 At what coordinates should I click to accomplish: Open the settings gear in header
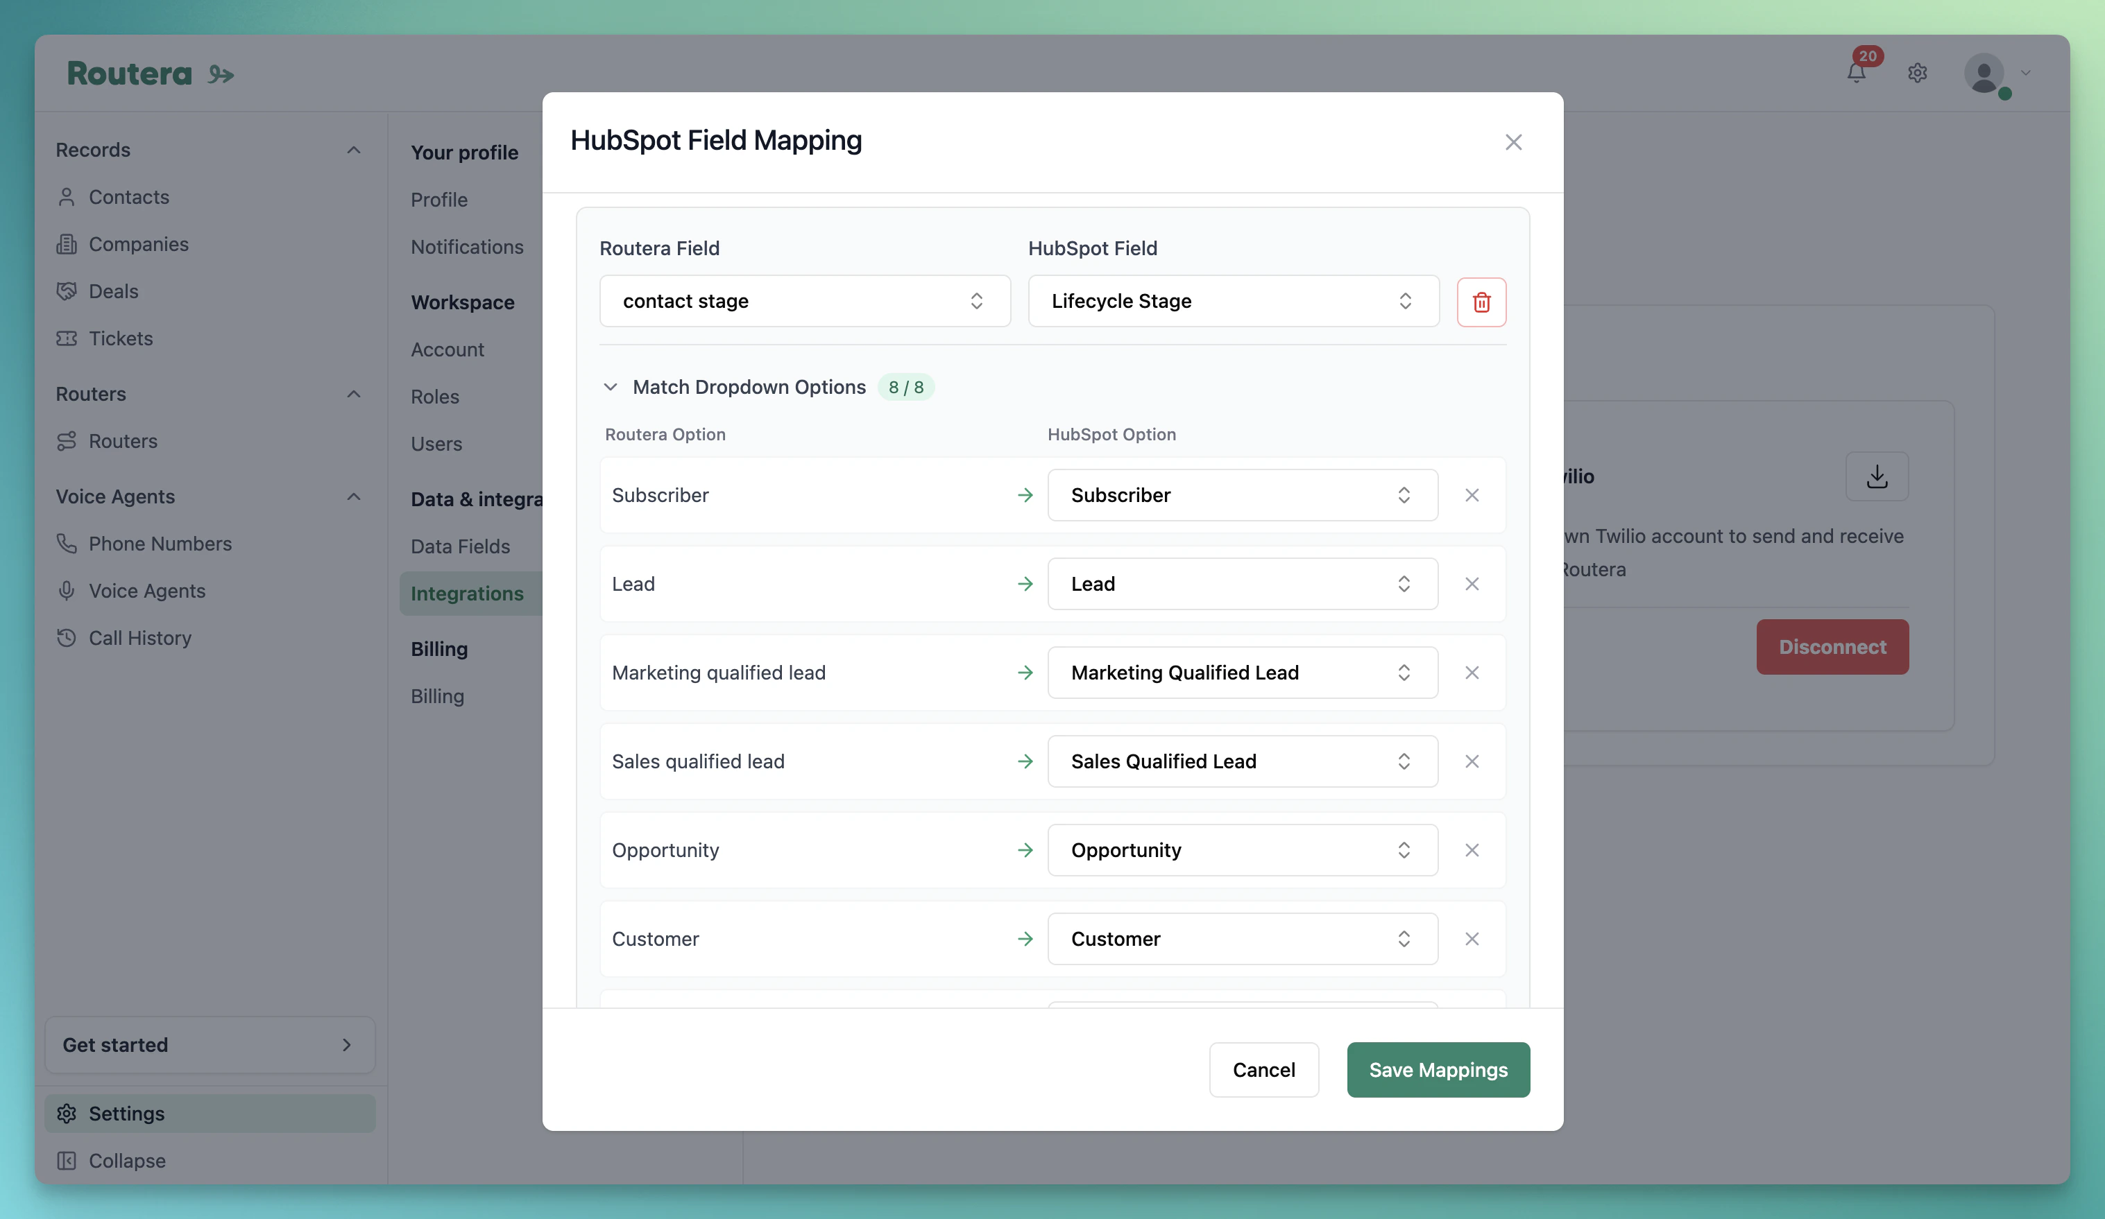[x=1917, y=73]
